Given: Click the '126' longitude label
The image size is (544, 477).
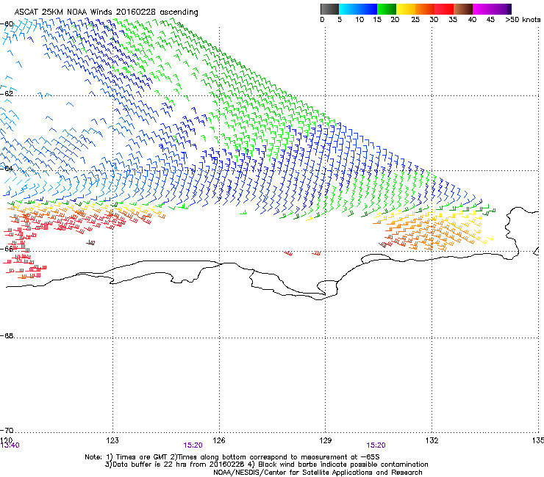Looking at the screenshot, I should (219, 440).
